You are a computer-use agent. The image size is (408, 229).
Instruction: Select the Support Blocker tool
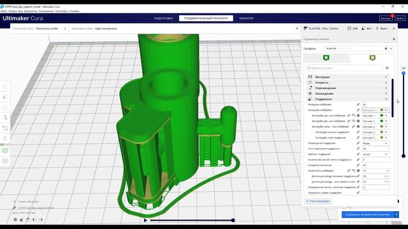click(5, 138)
